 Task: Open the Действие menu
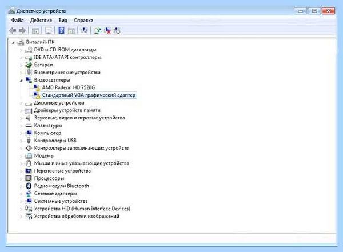pos(41,21)
